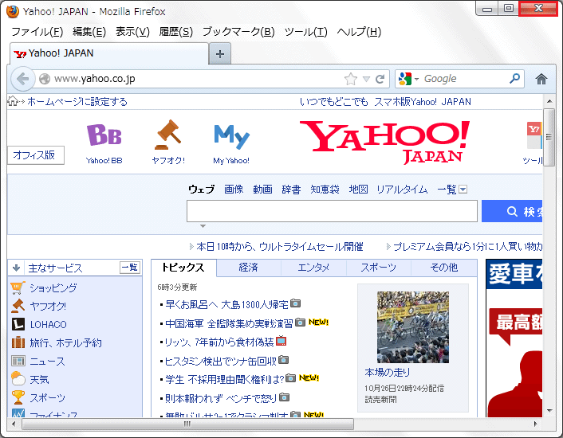Click the Firefox back arrow button

click(x=22, y=79)
